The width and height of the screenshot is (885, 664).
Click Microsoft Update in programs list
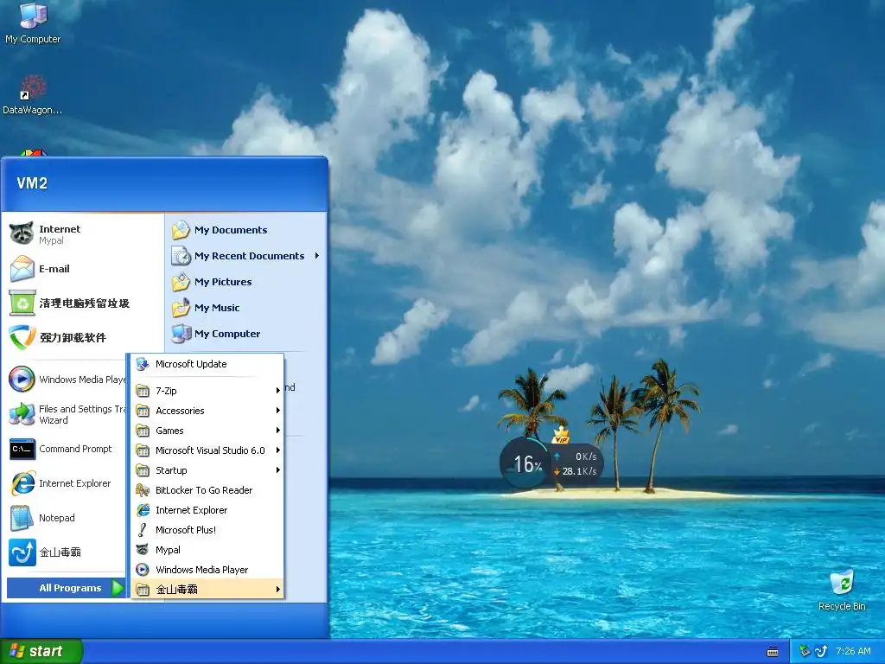click(207, 364)
